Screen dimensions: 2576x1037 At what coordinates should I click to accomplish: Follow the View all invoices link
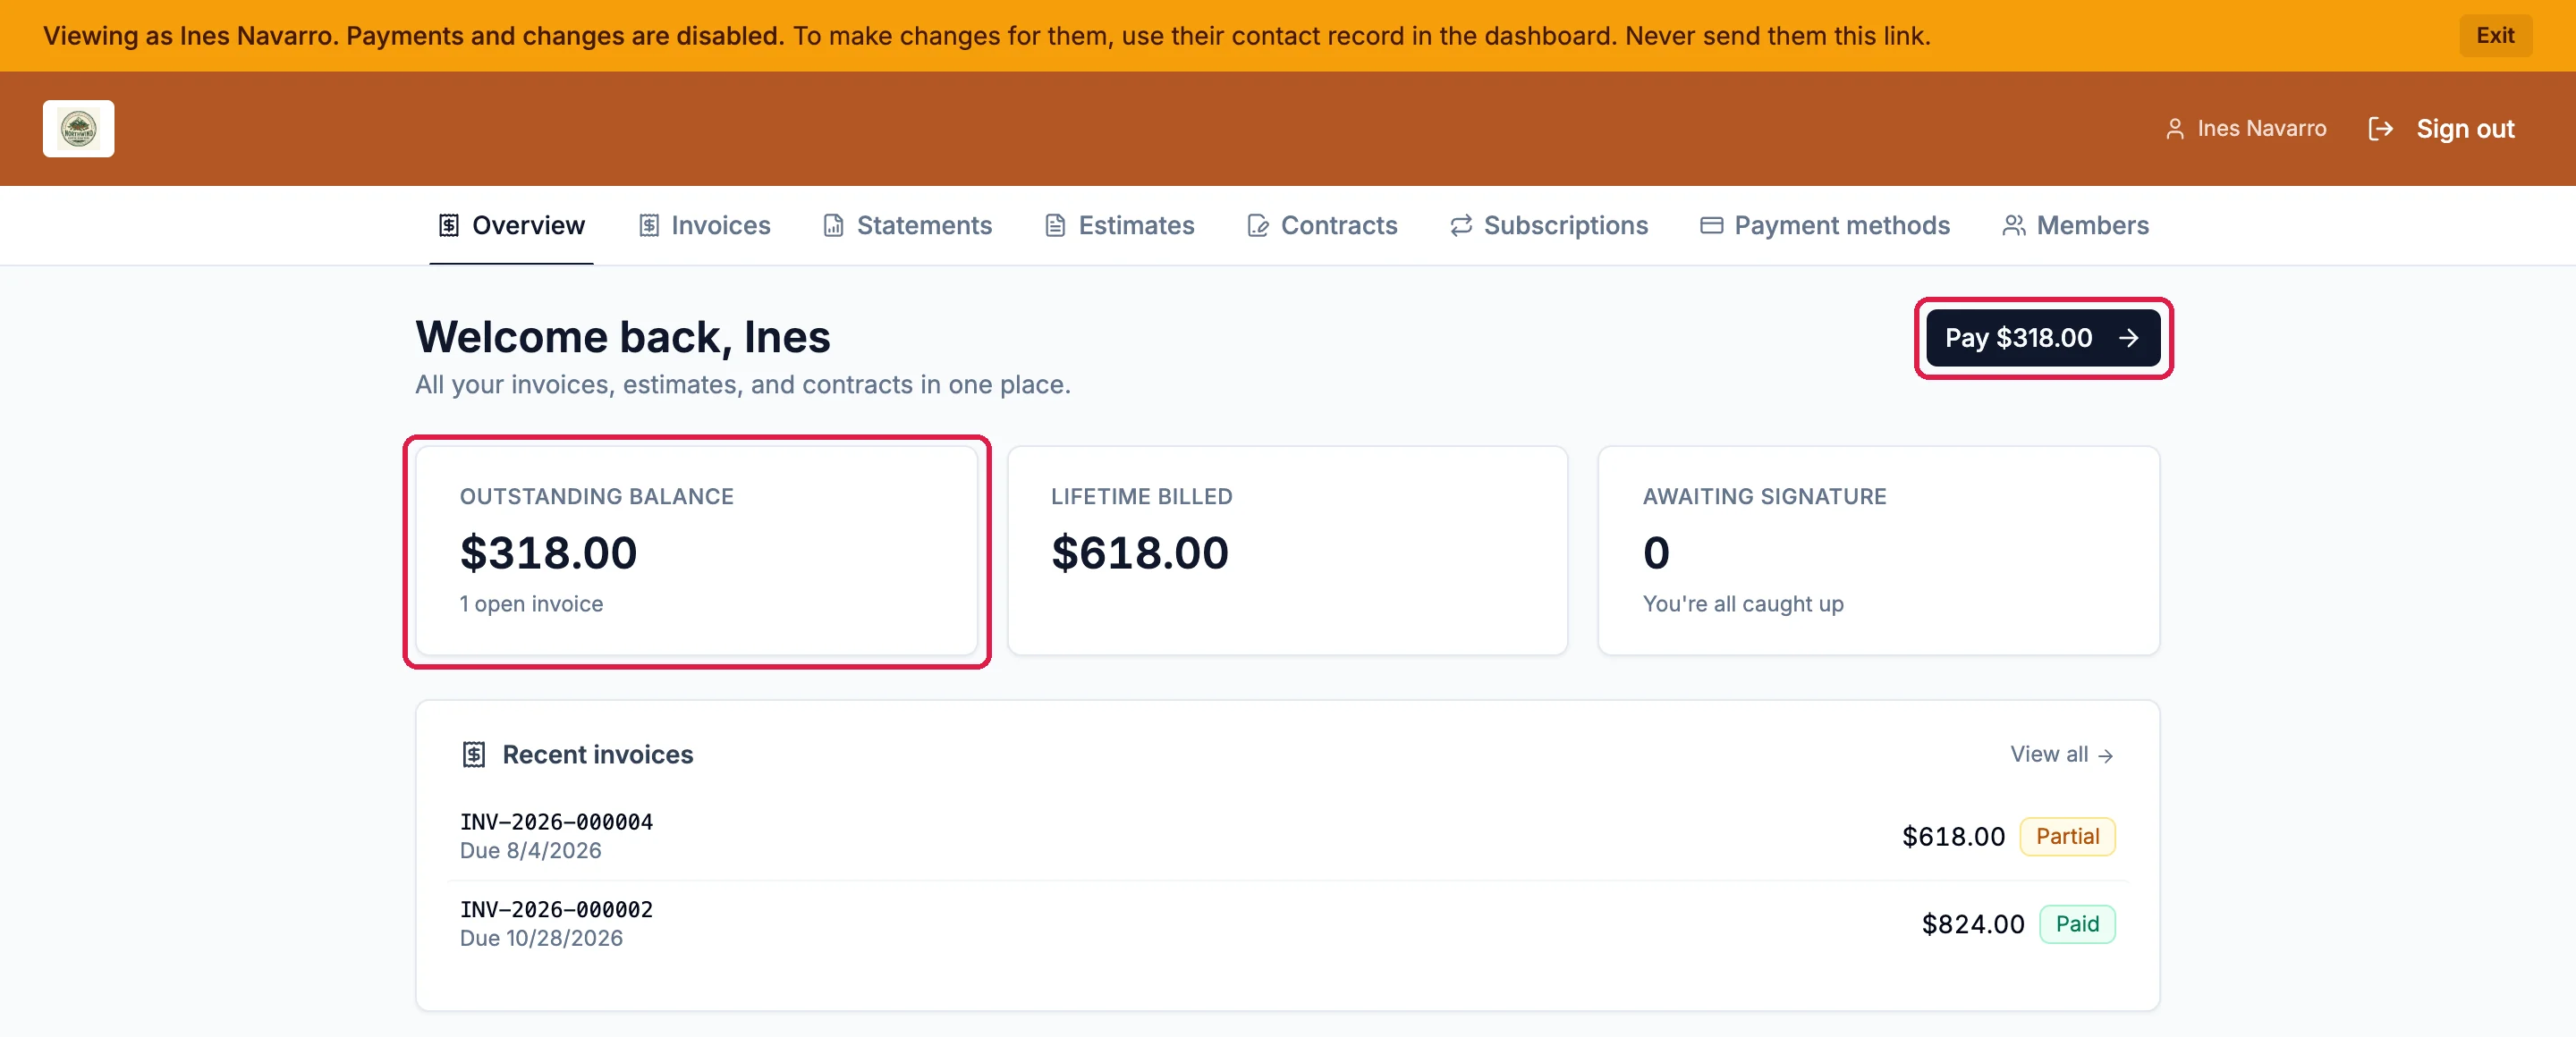click(2061, 755)
